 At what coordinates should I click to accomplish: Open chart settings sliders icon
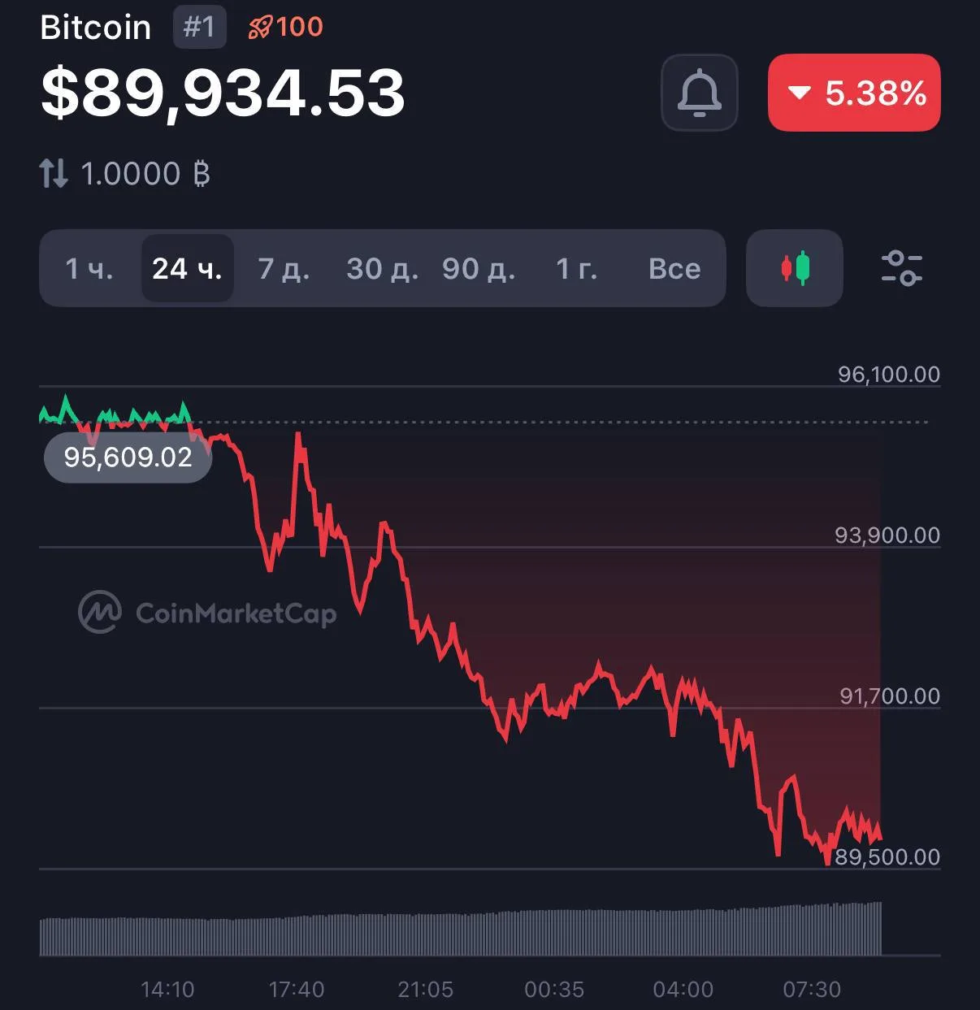coord(901,268)
